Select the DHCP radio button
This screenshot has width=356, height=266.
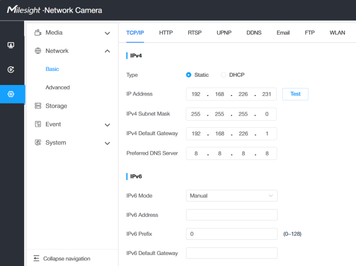[x=223, y=75]
